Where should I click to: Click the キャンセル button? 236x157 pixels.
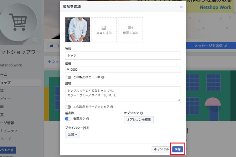pyautogui.click(x=161, y=149)
